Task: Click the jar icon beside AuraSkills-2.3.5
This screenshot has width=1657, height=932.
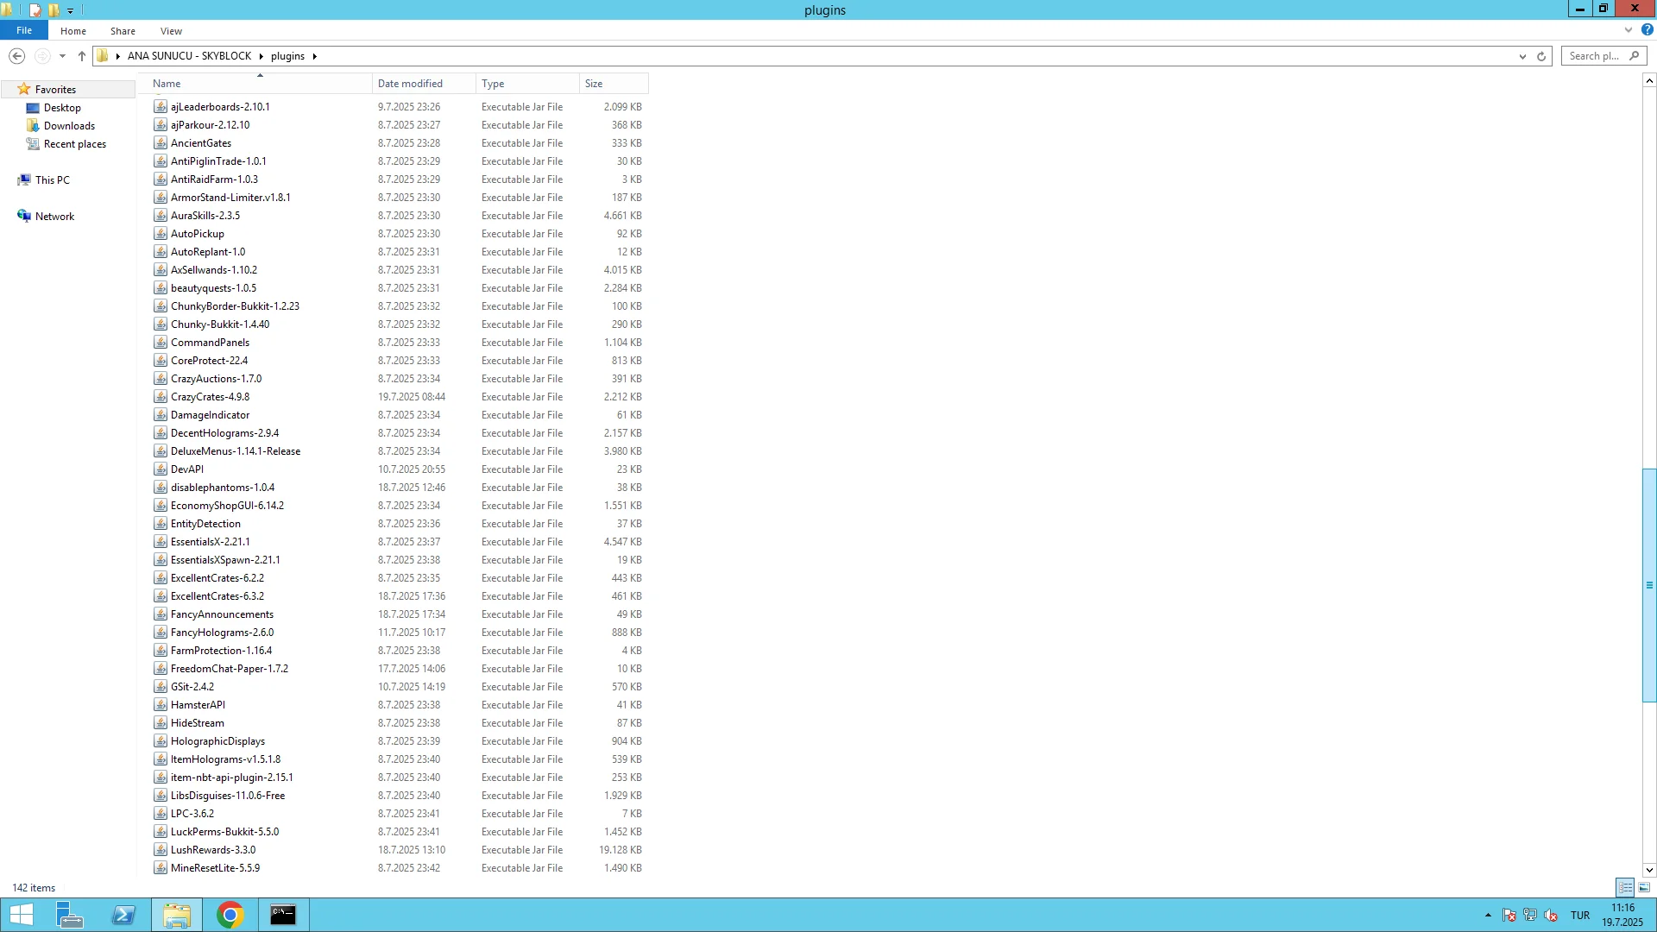Action: click(161, 216)
